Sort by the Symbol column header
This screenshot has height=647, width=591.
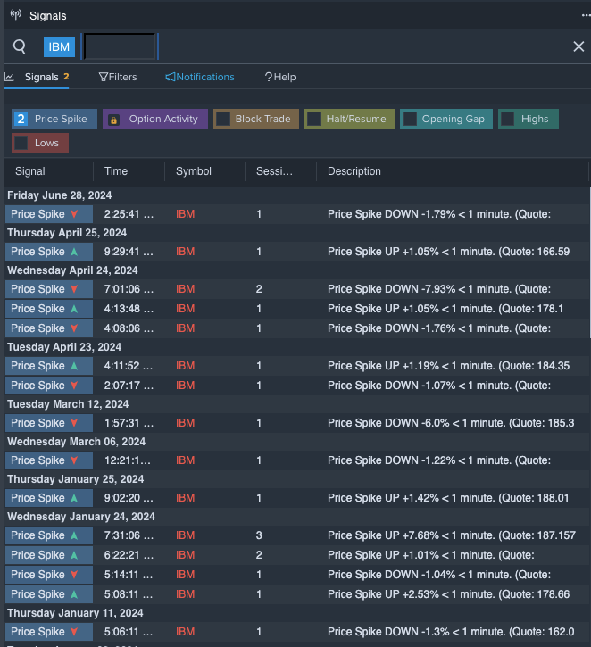click(x=194, y=171)
